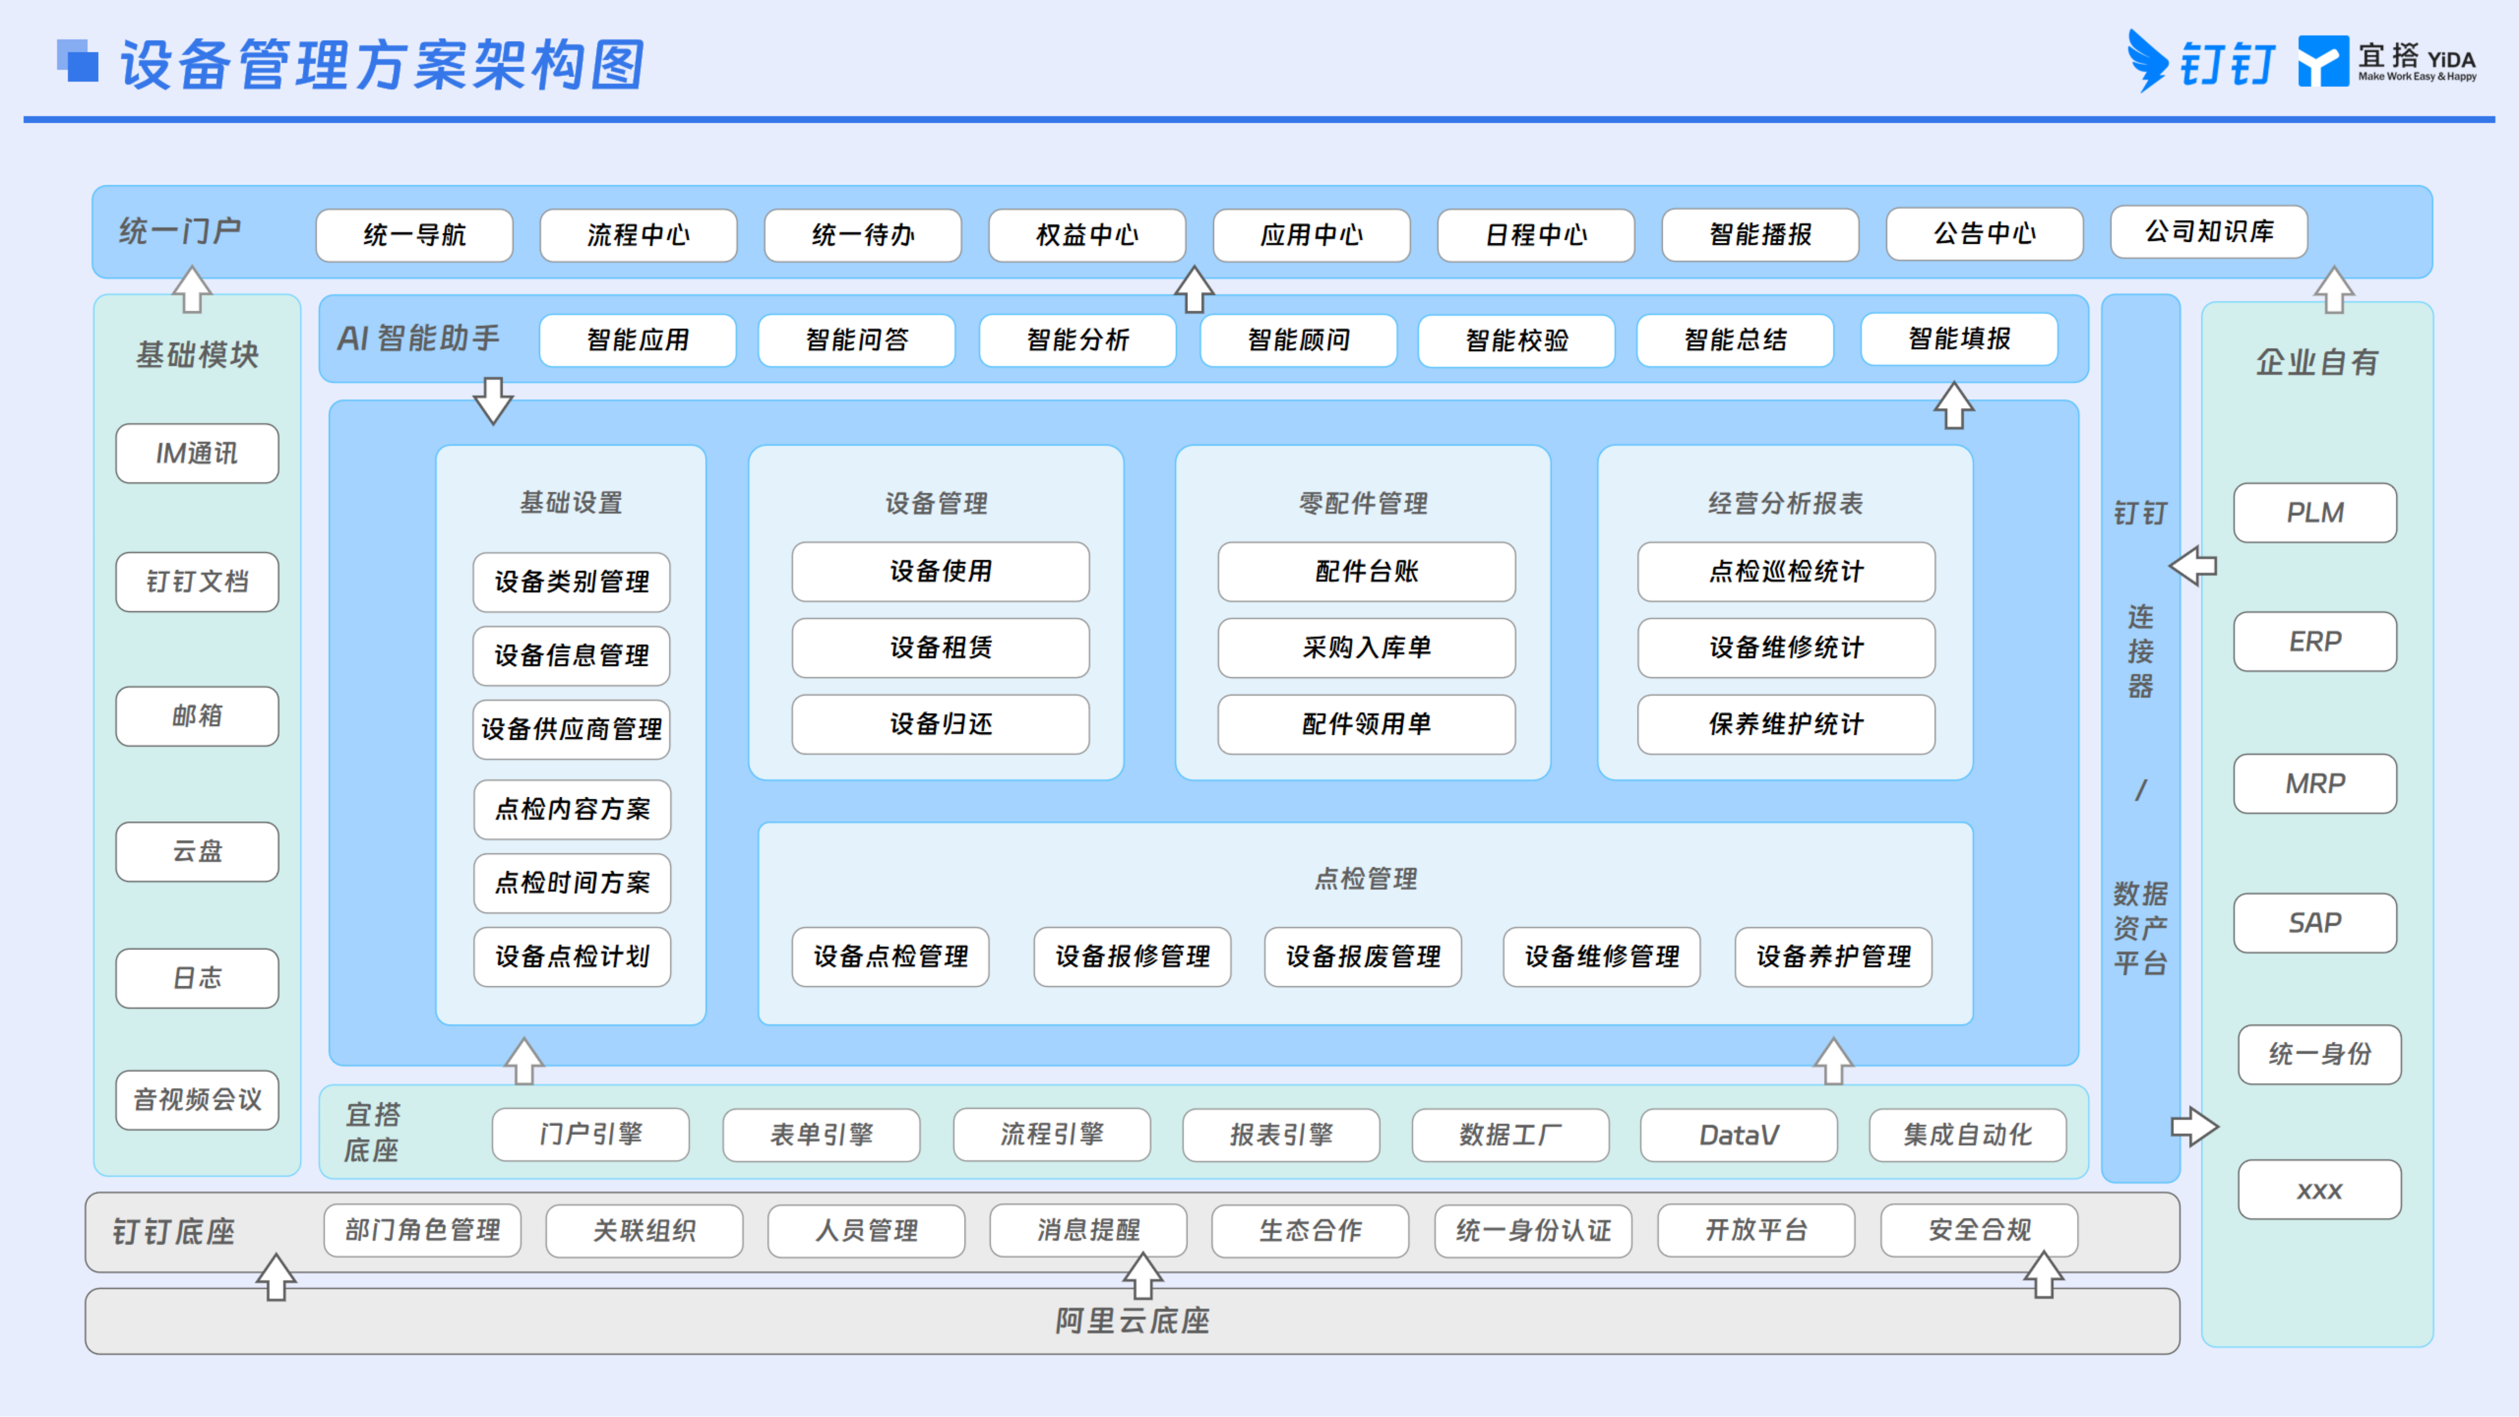This screenshot has width=2519, height=1417.
Task: Click the 表单引擎 box
Action: pos(821,1135)
